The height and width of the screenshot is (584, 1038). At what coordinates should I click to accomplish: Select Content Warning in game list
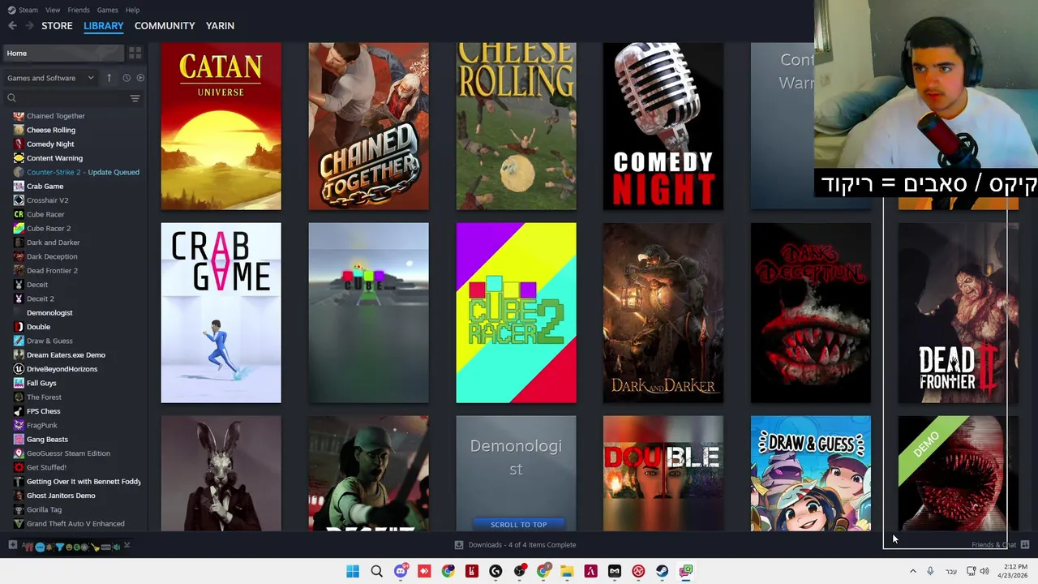click(x=54, y=158)
